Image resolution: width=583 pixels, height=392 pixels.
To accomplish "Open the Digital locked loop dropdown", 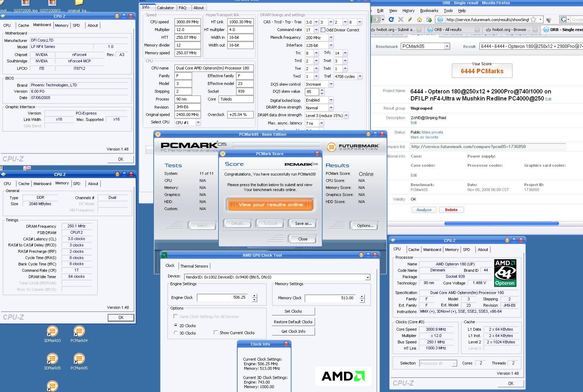I will coord(331,100).
